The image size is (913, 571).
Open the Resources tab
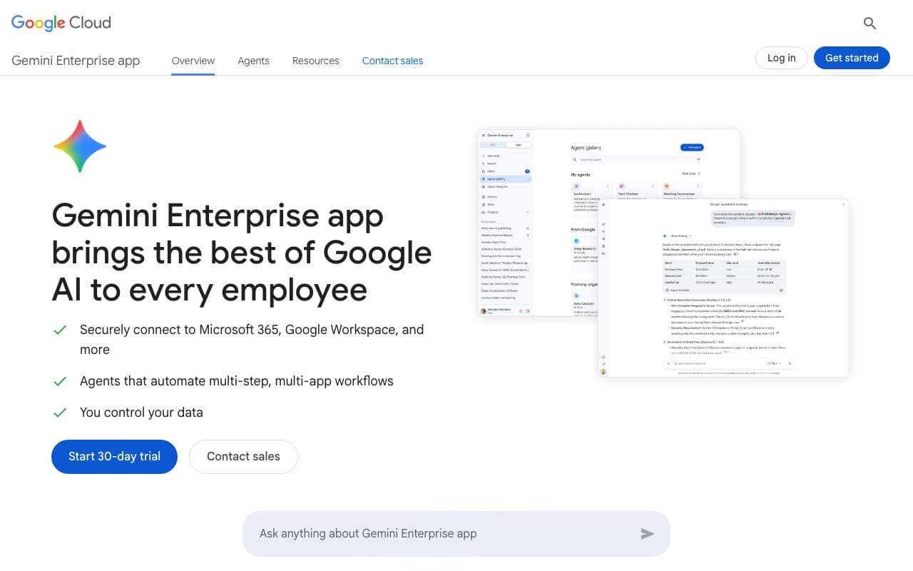click(316, 61)
